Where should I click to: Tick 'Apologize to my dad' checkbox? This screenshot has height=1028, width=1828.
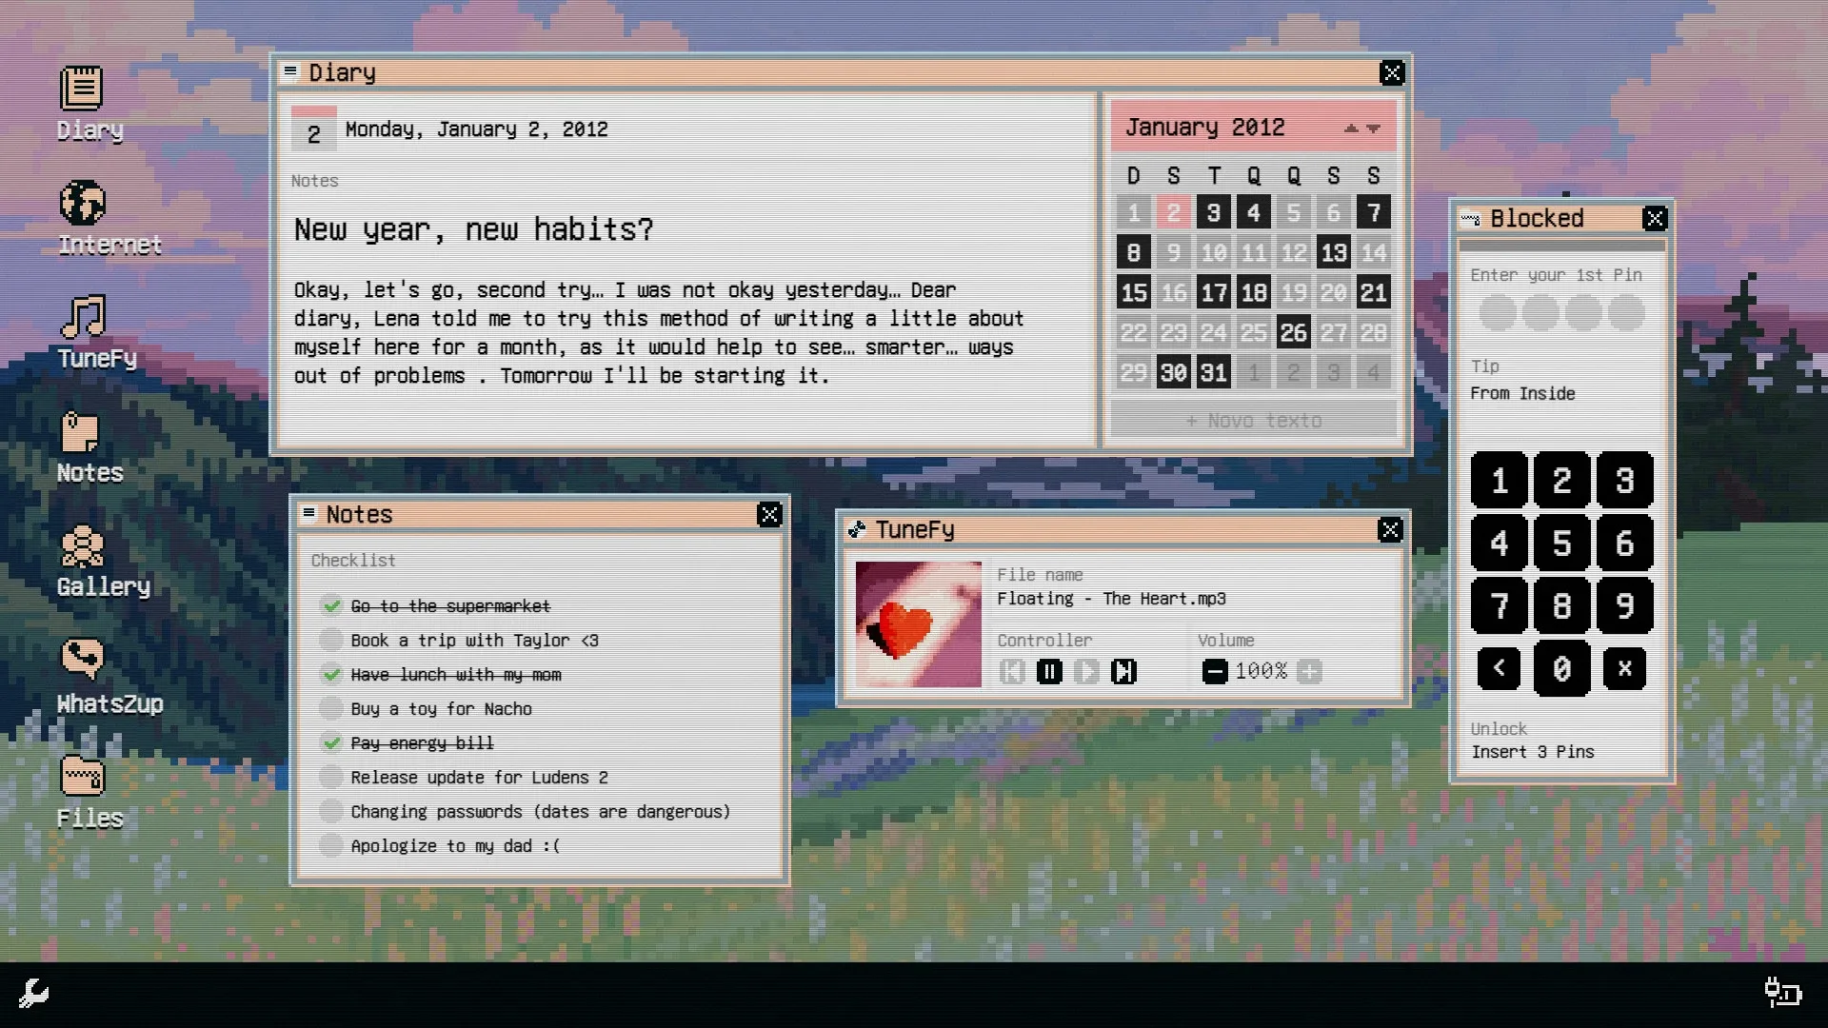330,845
